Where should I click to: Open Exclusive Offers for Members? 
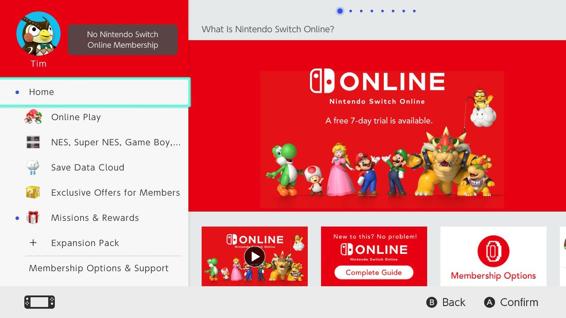pos(95,193)
